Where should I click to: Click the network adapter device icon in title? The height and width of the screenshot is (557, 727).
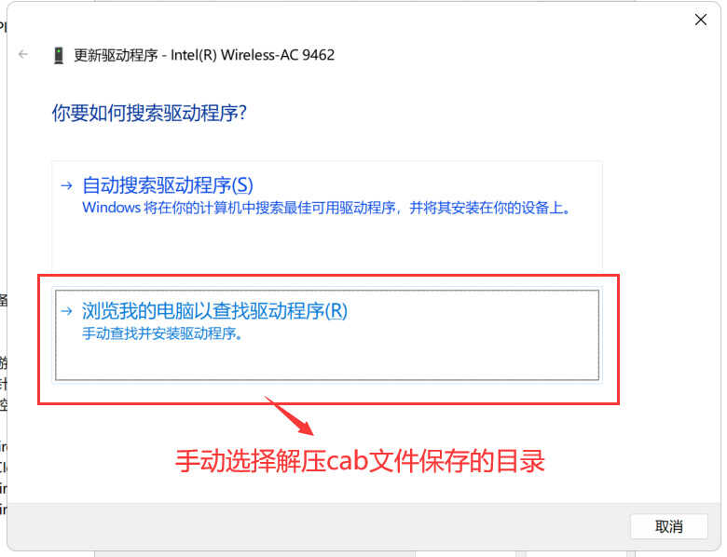(x=59, y=55)
